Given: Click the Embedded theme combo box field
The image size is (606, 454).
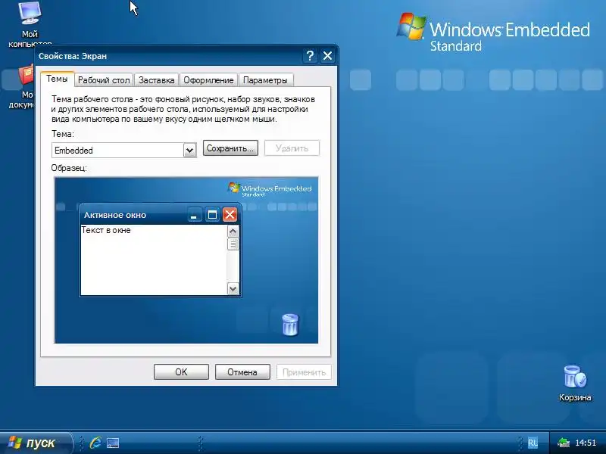Looking at the screenshot, I should (123, 150).
